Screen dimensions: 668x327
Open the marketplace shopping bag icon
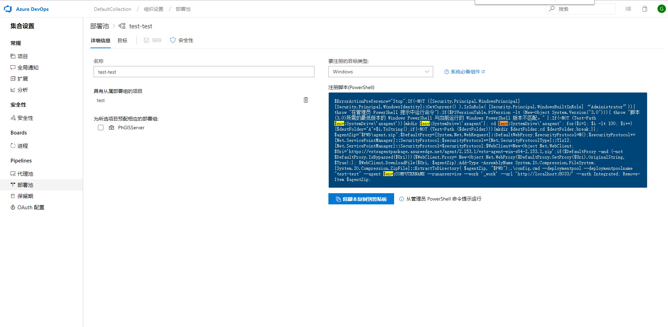point(645,9)
